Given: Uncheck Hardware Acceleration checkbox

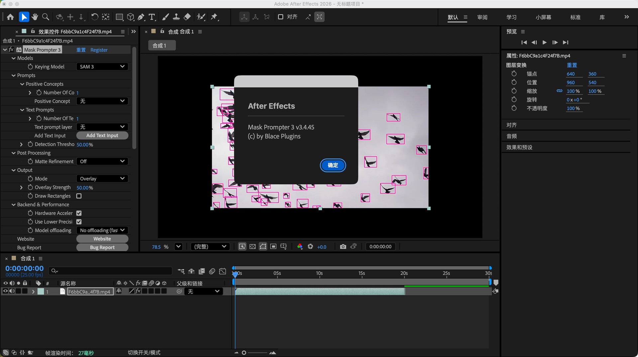Looking at the screenshot, I should (79, 213).
